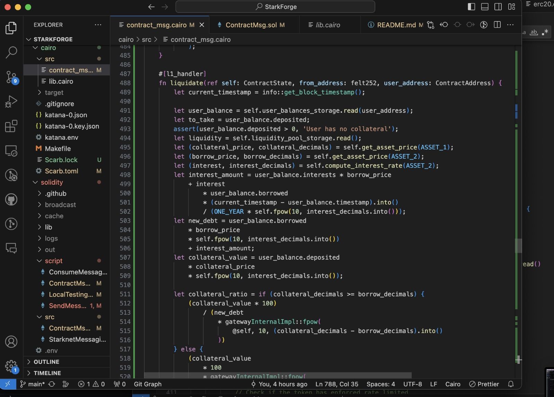Open katana-0.json file
Screen dimensions: 554x397
coord(66,115)
